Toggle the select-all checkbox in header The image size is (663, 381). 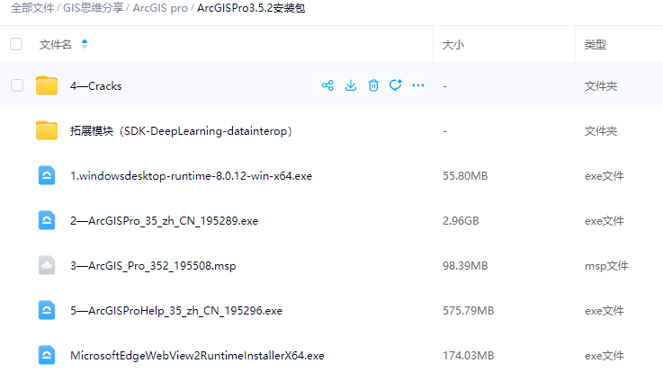(16, 44)
